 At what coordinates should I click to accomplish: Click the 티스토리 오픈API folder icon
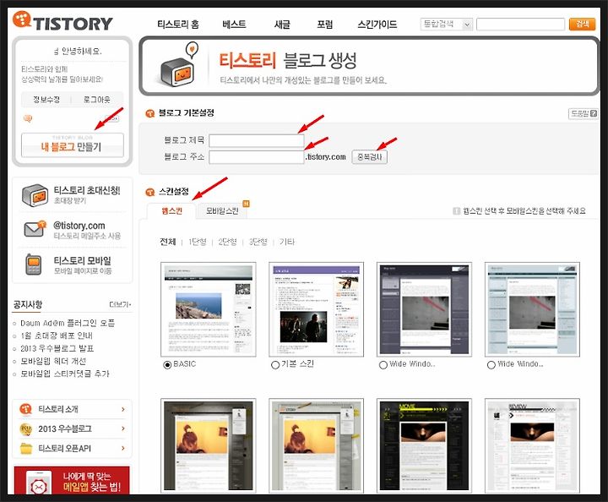pos(26,448)
